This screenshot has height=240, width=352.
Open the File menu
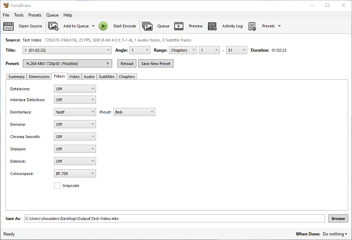tap(6, 15)
